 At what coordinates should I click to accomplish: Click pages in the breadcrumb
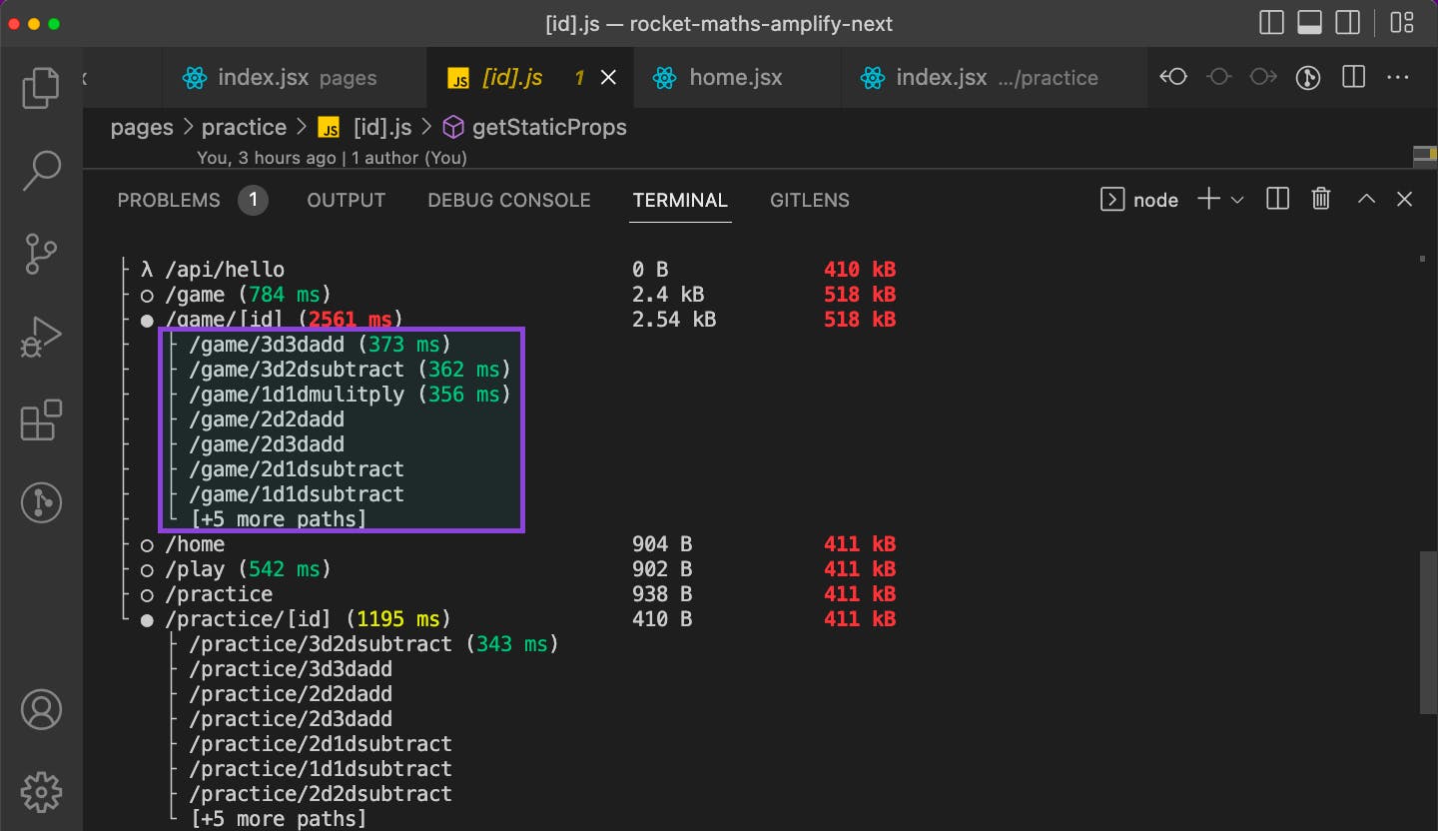(x=142, y=127)
